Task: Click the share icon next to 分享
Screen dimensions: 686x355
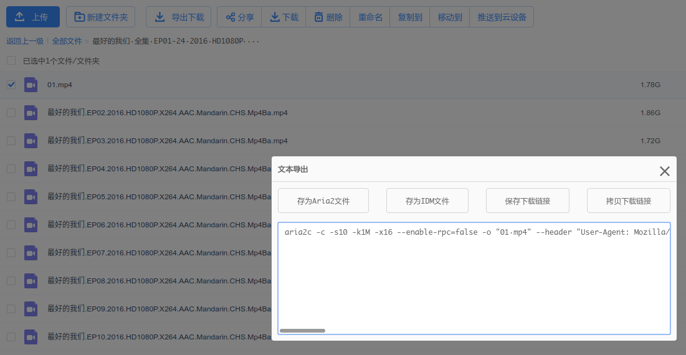Action: (x=231, y=17)
